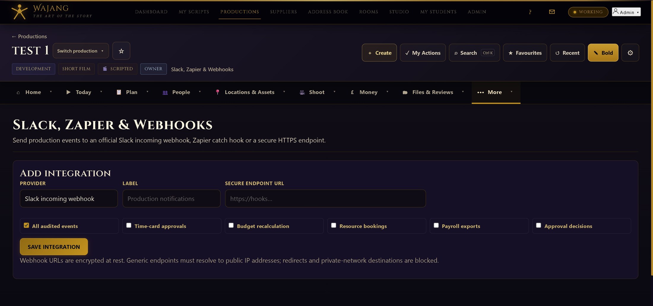The height and width of the screenshot is (306, 653).
Task: Focus the Secure Endpoint URL field
Action: coord(326,199)
